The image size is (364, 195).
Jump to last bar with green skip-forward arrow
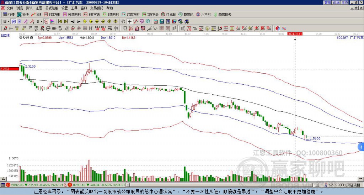pyautogui.click(x=66, y=21)
